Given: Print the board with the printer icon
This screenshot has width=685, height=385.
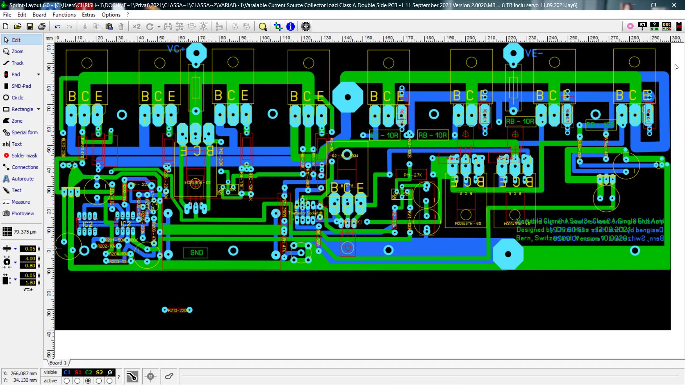Looking at the screenshot, I should 42,26.
